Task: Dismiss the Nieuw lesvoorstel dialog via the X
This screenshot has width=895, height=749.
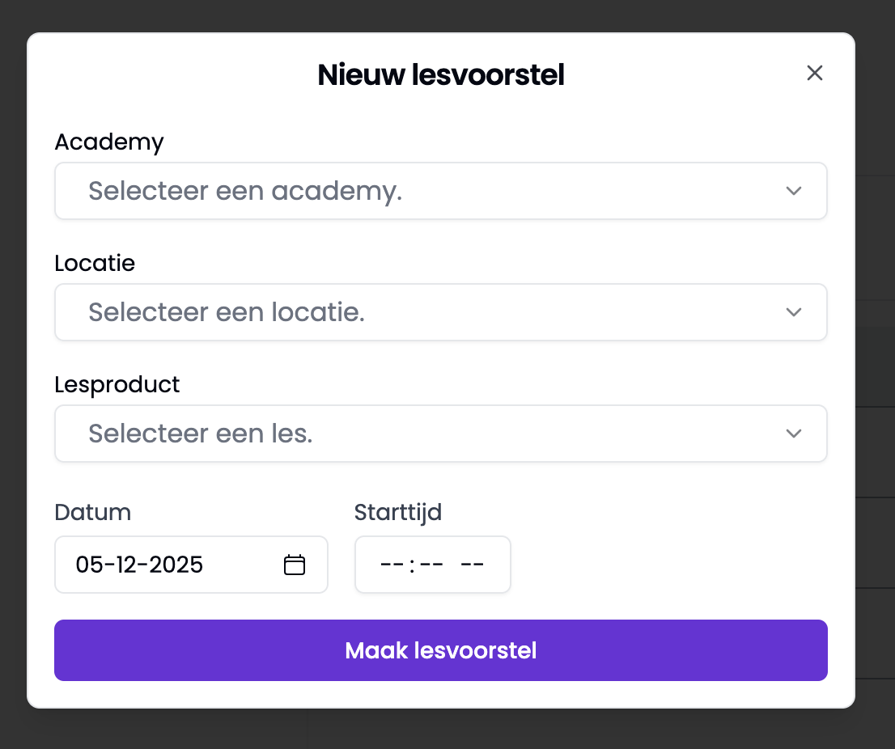Action: 815,73
